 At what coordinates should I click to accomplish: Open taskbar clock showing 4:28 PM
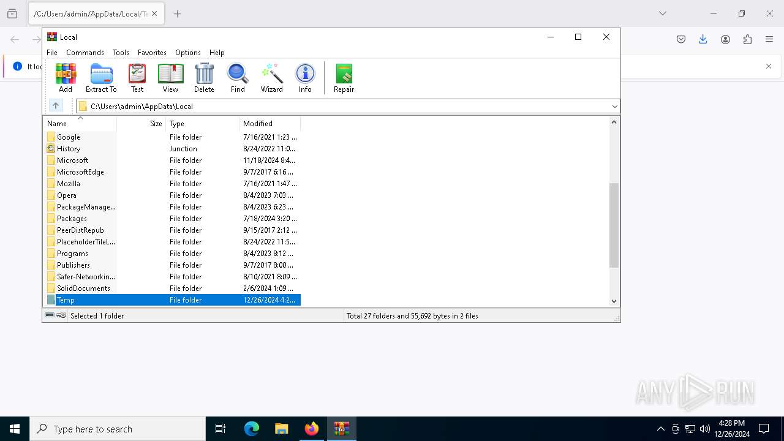731,429
